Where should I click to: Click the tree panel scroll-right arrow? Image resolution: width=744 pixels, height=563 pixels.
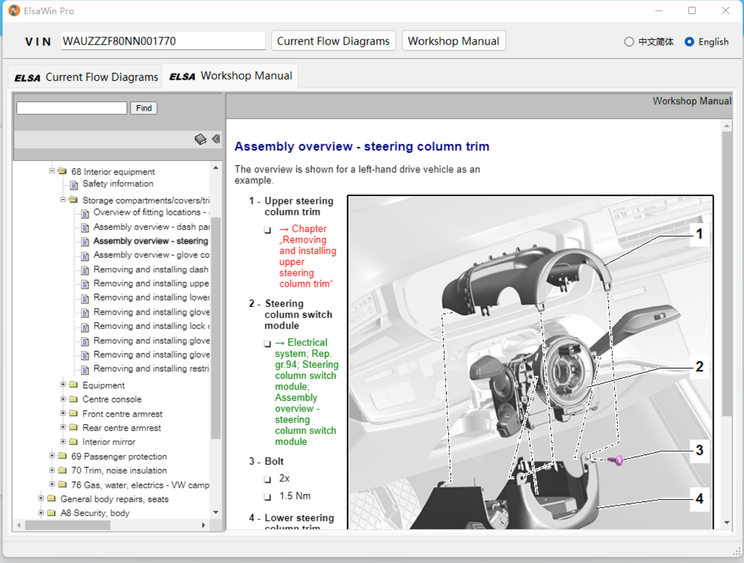(x=204, y=525)
